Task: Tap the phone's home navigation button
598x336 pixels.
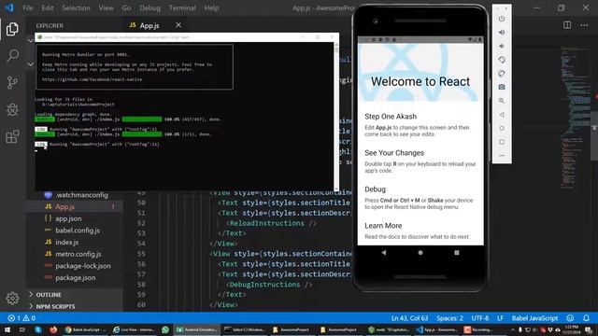Action: [x=420, y=253]
